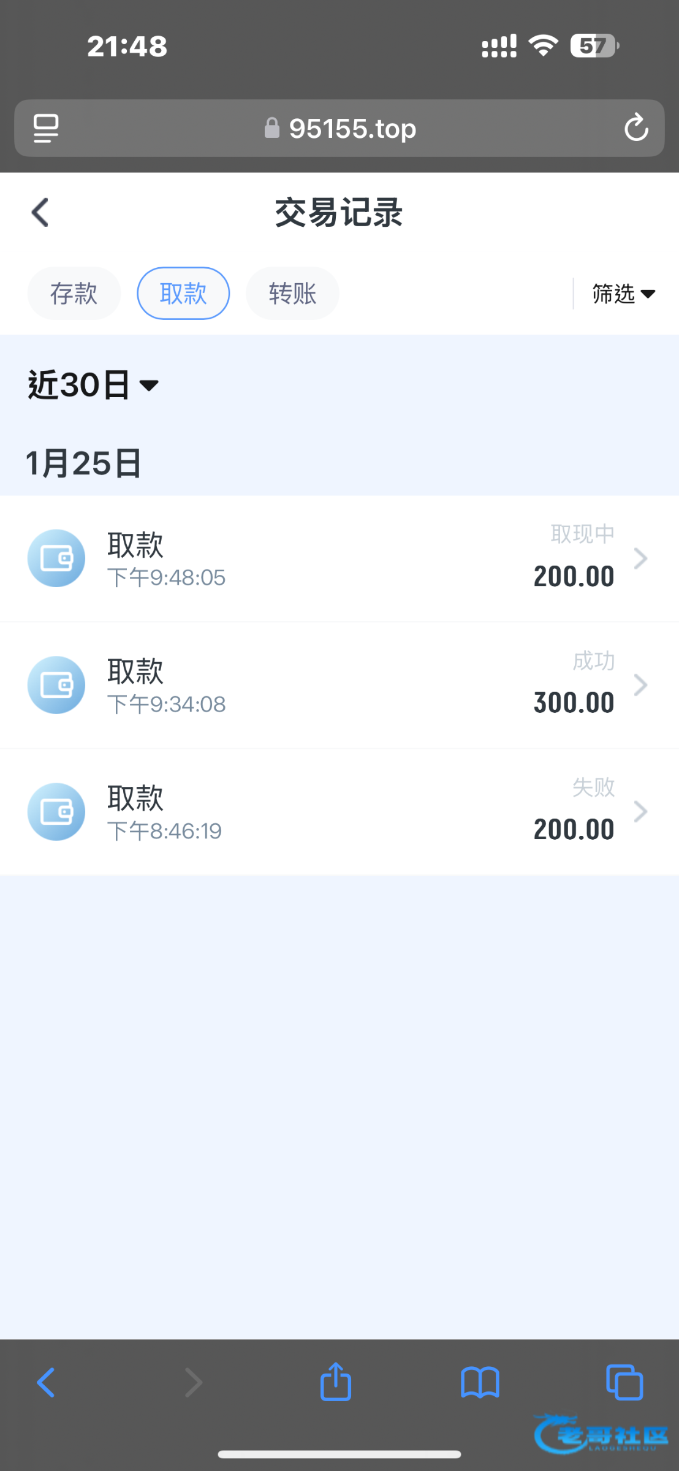Select the 存款 filter chip
Image resolution: width=679 pixels, height=1471 pixels.
point(74,294)
